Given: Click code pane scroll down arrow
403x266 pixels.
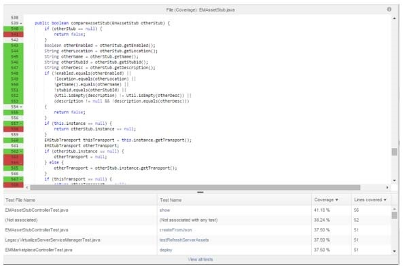Looking at the screenshot, I should [394, 180].
